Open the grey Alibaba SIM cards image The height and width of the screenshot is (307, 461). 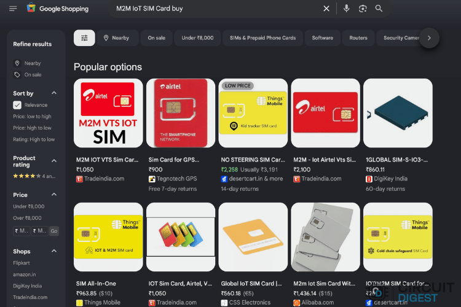pyautogui.click(x=325, y=237)
